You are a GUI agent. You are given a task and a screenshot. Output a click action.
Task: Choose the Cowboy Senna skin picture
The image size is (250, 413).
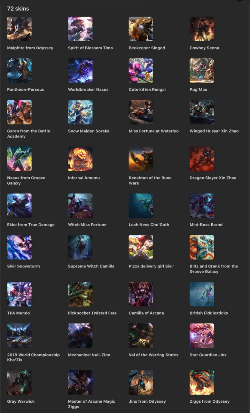tap(202, 29)
